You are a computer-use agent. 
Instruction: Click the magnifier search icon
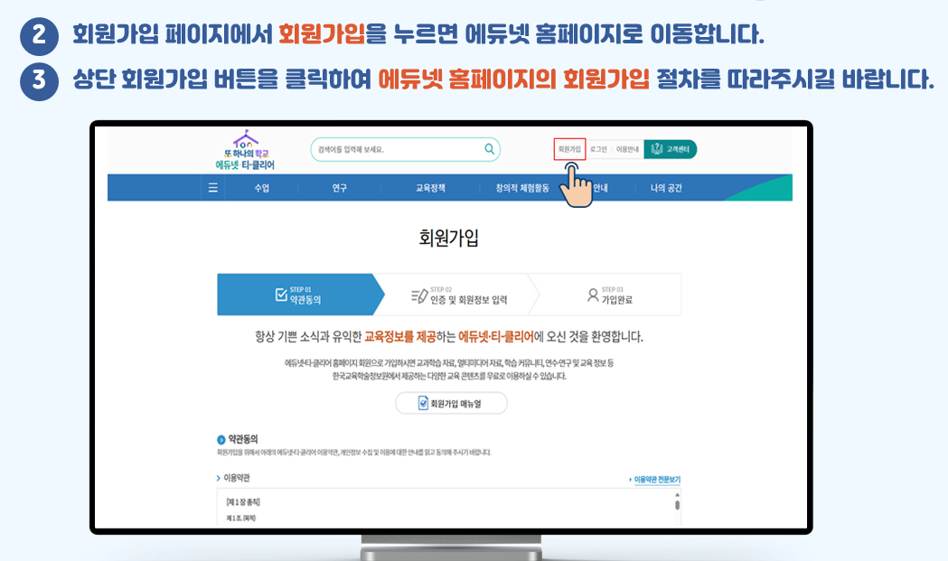(489, 149)
